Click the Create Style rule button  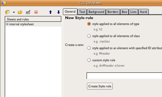point(100,86)
